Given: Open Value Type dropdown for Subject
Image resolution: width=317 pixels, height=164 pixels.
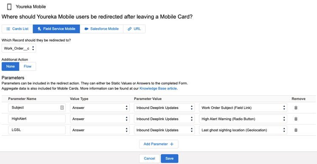Looking at the screenshot, I should tap(100, 108).
